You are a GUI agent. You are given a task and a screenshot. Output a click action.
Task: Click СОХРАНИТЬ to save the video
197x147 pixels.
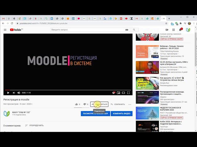pos(118,104)
